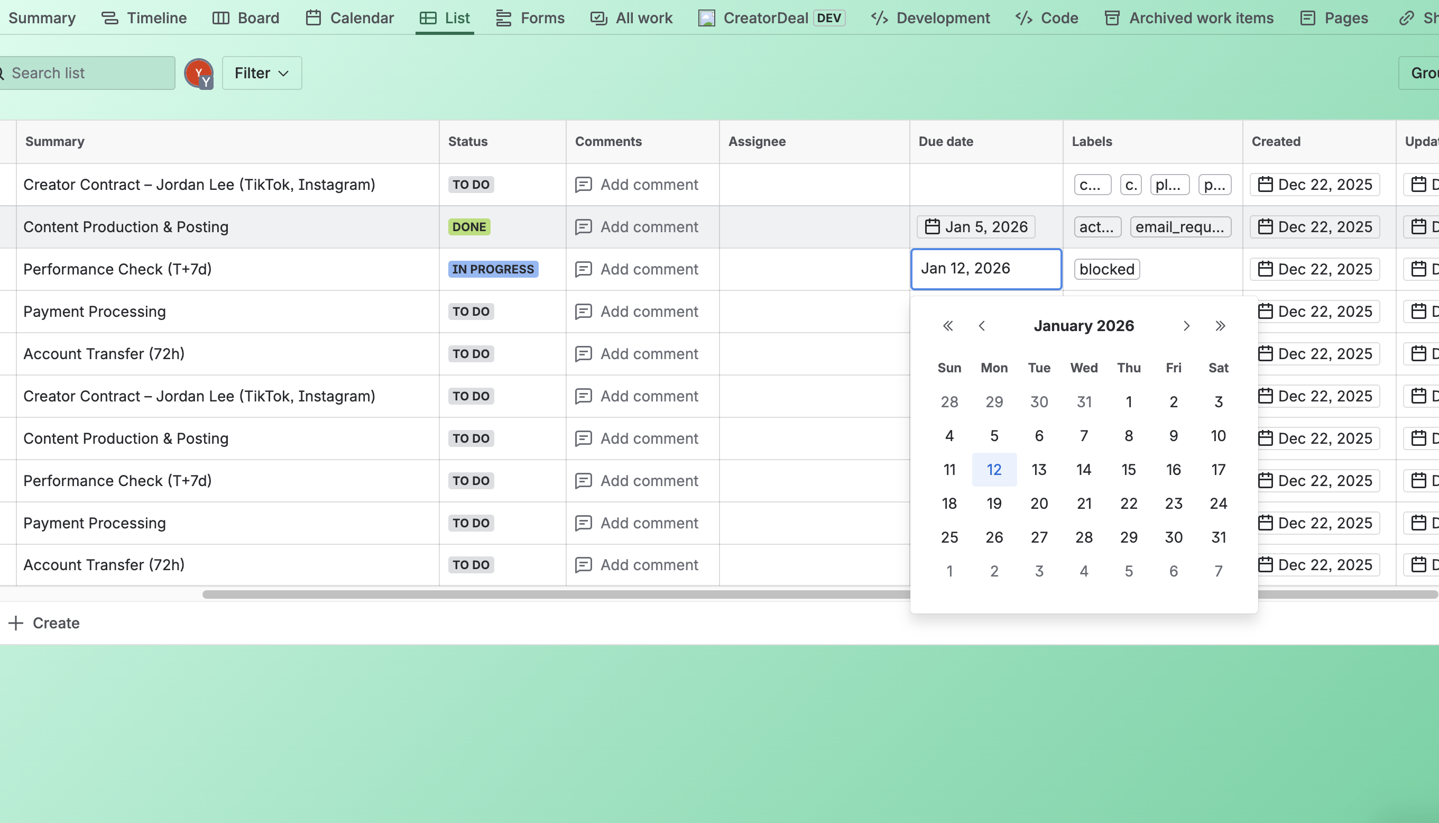Screen dimensions: 1439x823
Task: Click plus icon to create work item
Action: (x=16, y=623)
